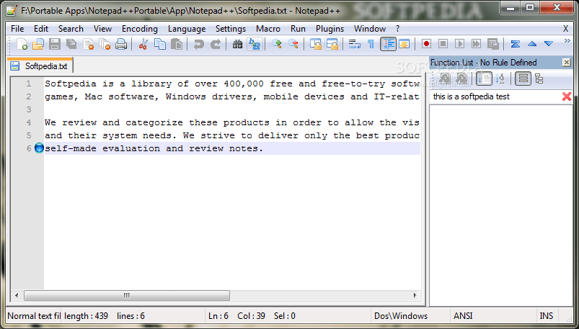Click first greyed icon in Function List toolbar
Screen dimensions: 579x329
point(444,78)
